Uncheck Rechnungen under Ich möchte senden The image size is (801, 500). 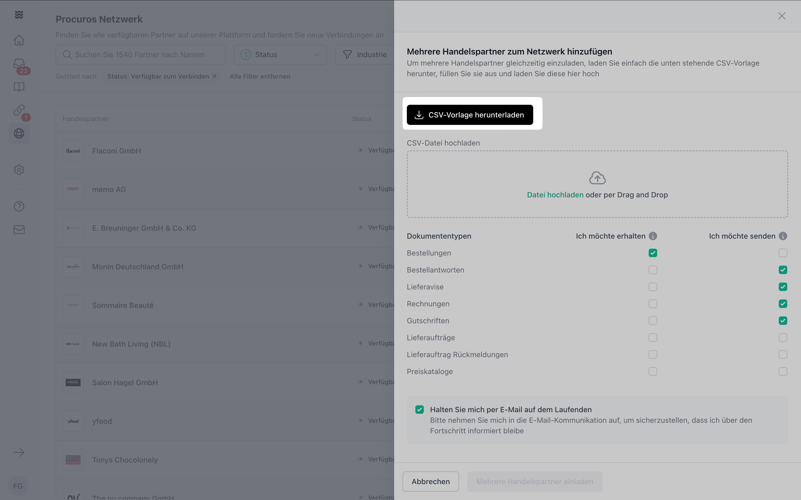coord(783,304)
